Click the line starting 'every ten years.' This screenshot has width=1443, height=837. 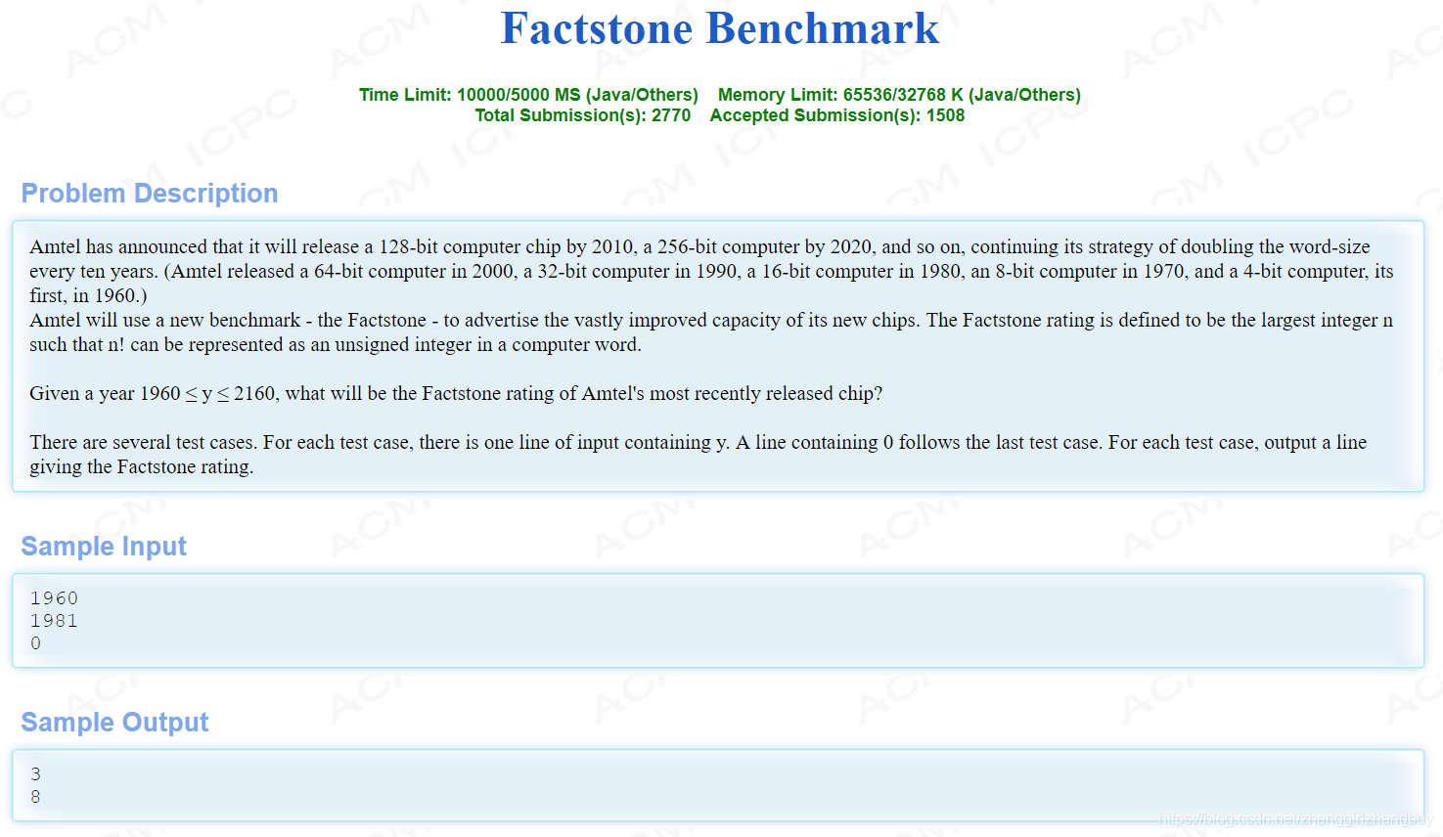[711, 271]
